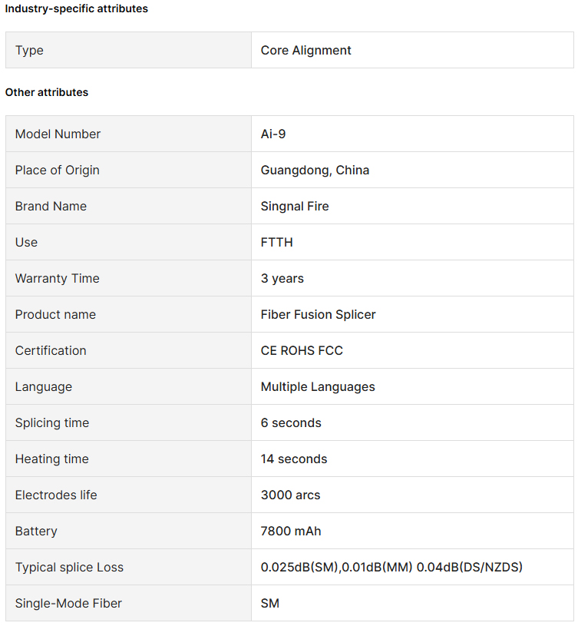Select the Multiple Languages value
578x626 pixels.
click(318, 387)
